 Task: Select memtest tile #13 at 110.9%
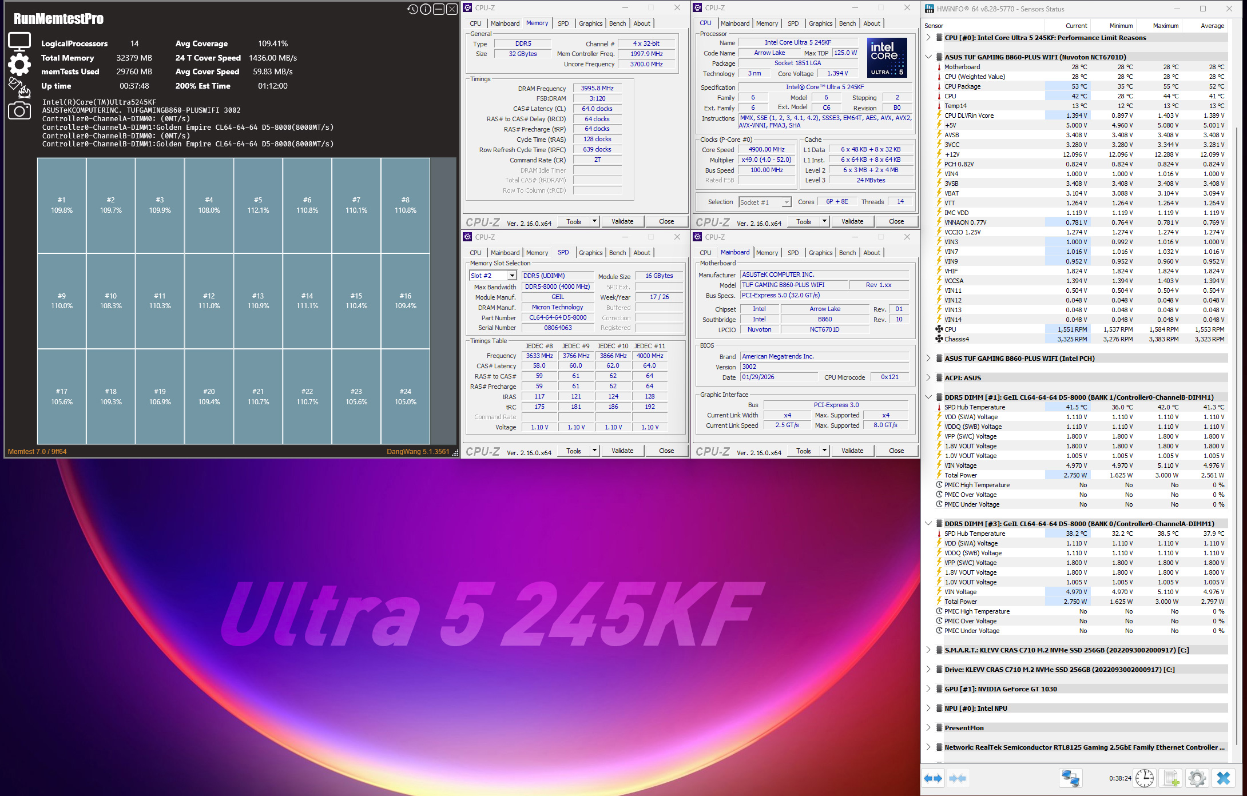pyautogui.click(x=258, y=301)
